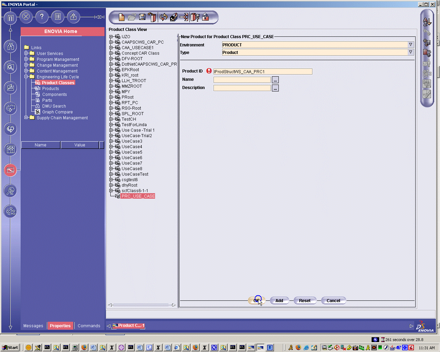440x352 pixels.
Task: Click the Add button
Action: pyautogui.click(x=279, y=300)
